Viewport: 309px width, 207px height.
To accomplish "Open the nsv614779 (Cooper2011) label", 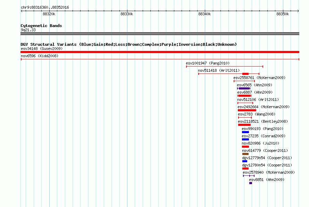I will [265, 150].
